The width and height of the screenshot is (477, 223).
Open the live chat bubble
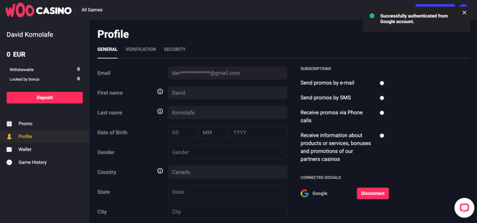(464, 208)
